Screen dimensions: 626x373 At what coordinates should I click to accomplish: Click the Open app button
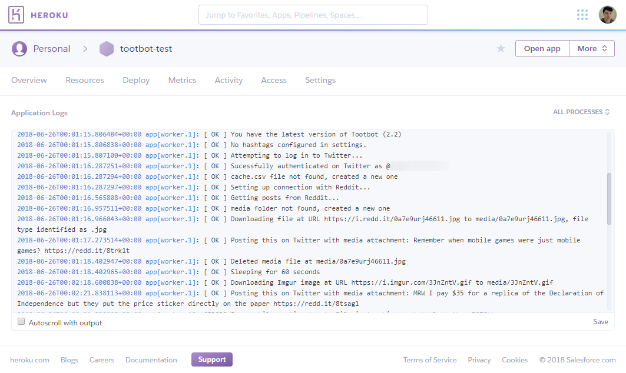coord(542,49)
